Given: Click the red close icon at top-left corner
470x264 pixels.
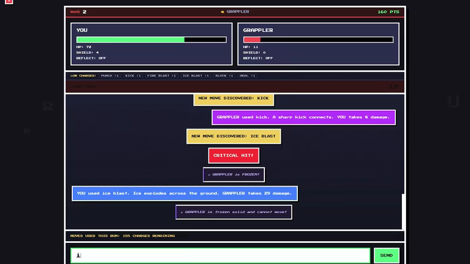Looking at the screenshot, I should tap(9, 2).
